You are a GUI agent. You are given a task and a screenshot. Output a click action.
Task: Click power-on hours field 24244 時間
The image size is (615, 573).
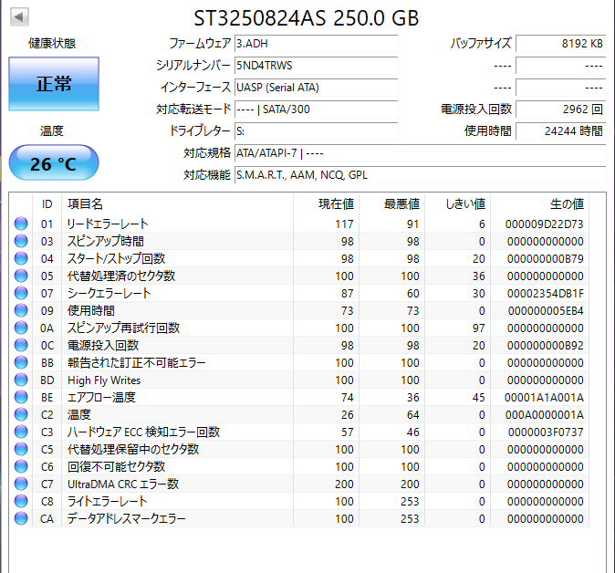[561, 131]
